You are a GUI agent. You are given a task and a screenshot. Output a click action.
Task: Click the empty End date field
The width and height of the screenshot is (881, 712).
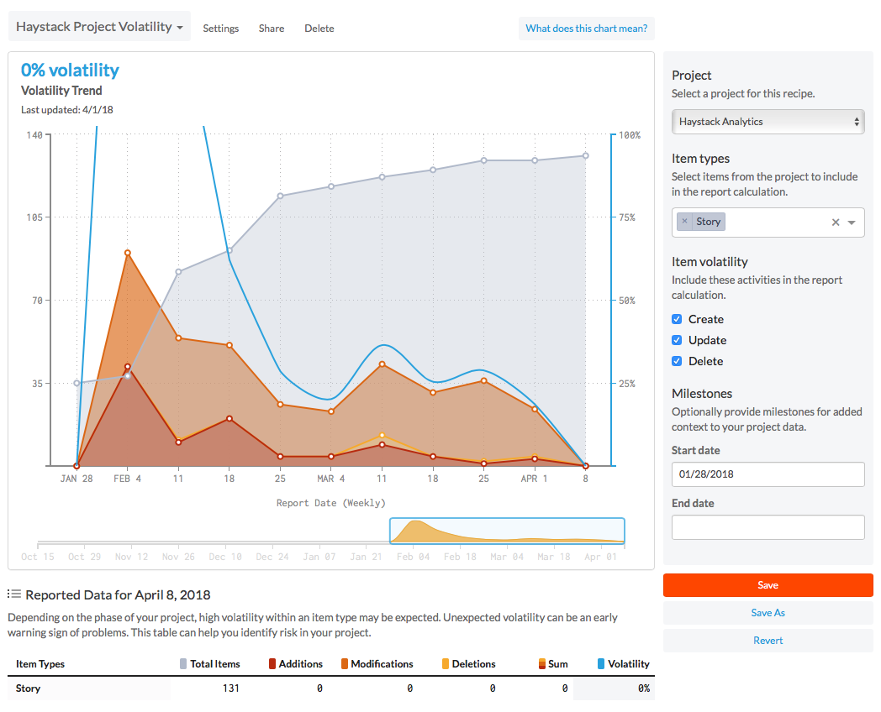[768, 527]
